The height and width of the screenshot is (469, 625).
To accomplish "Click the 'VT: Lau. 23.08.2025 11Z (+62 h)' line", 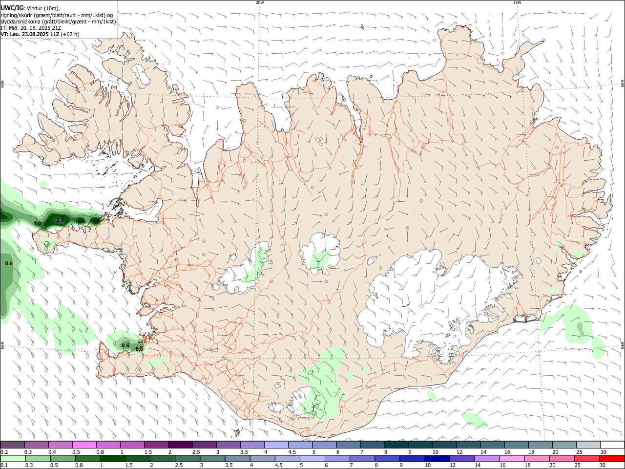I will [40, 34].
